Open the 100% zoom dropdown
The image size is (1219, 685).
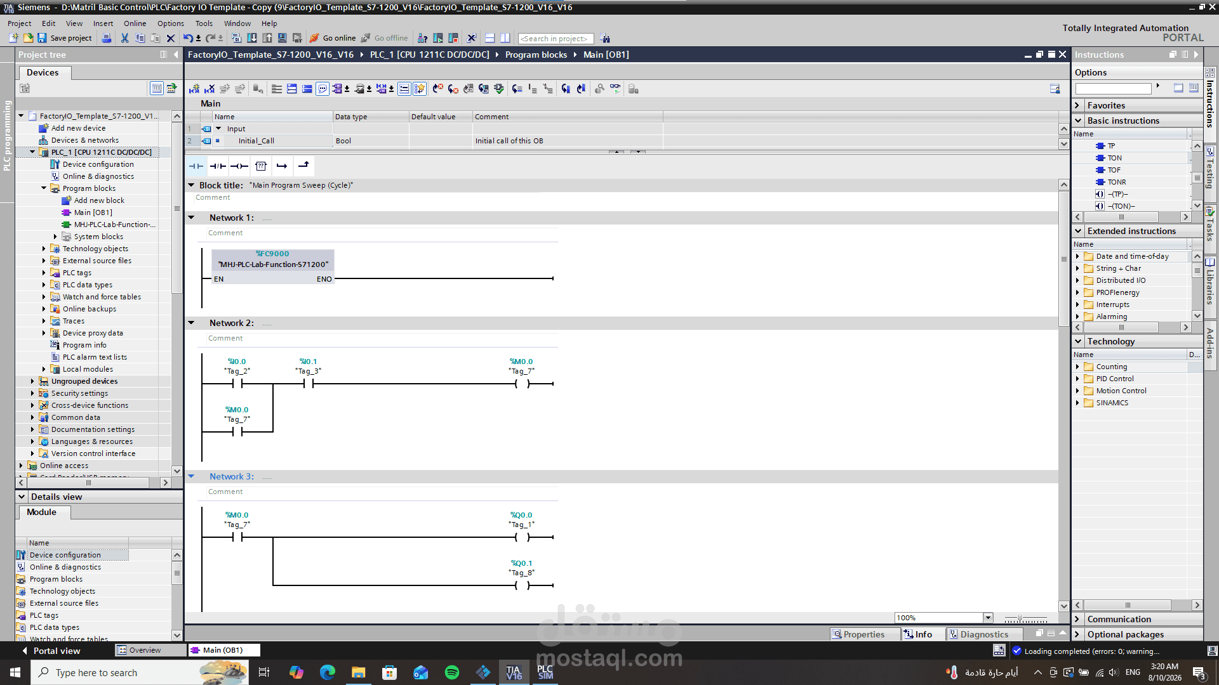tap(988, 618)
